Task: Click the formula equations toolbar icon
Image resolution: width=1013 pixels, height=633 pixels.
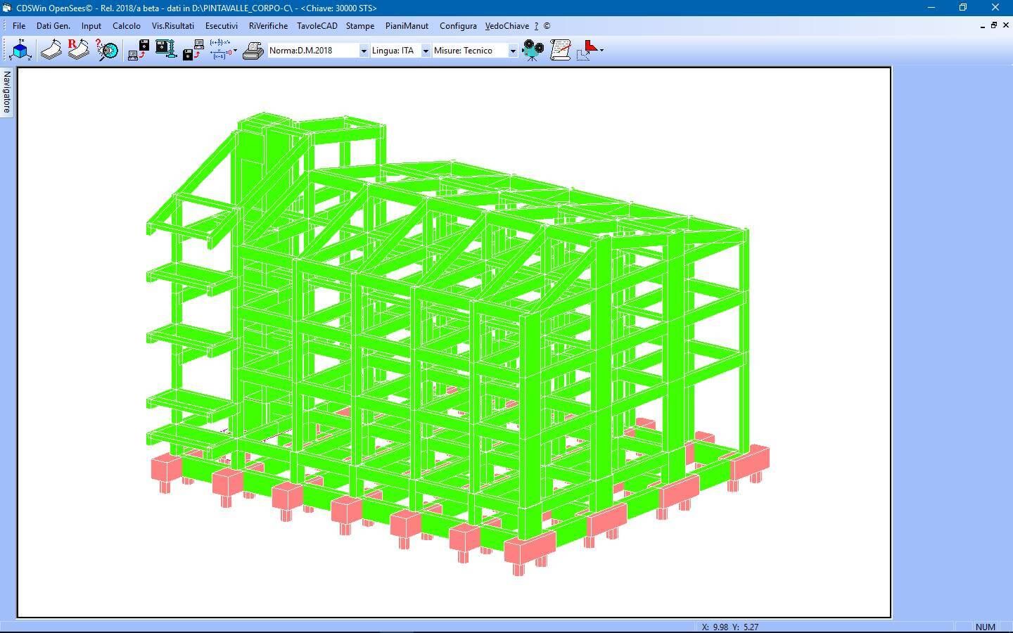Action: tap(221, 50)
